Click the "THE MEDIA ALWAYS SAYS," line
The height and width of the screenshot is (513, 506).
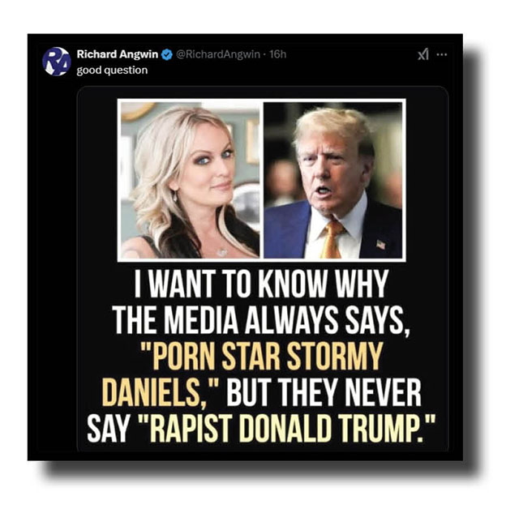(x=261, y=320)
